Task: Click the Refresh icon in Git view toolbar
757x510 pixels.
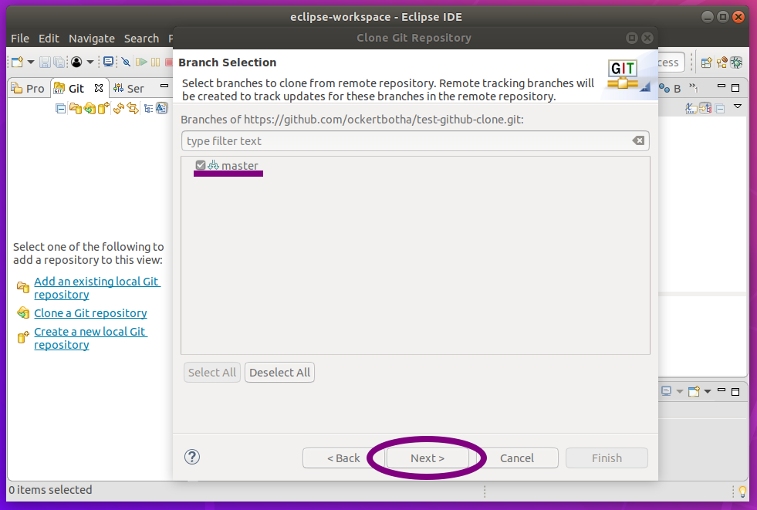Action: pos(119,109)
